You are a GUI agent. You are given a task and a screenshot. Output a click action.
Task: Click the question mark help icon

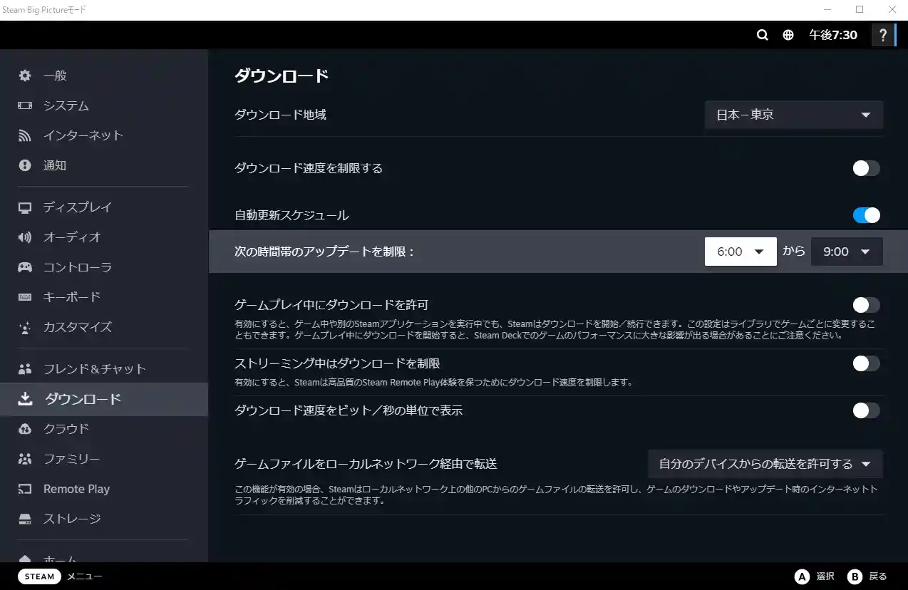click(x=883, y=35)
